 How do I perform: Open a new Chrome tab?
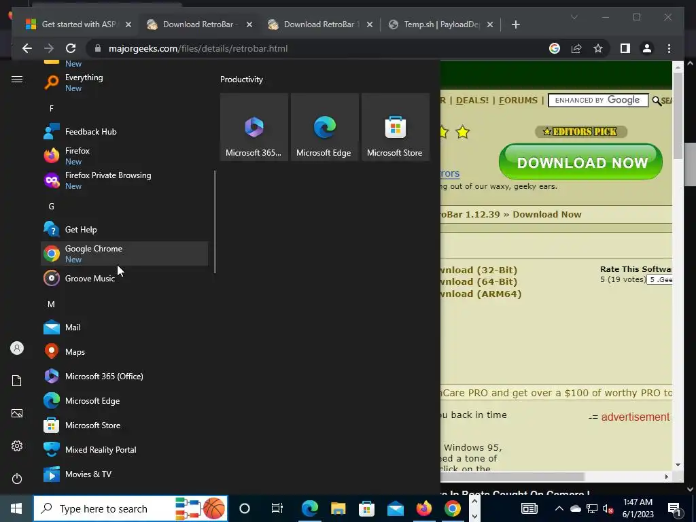[515, 24]
